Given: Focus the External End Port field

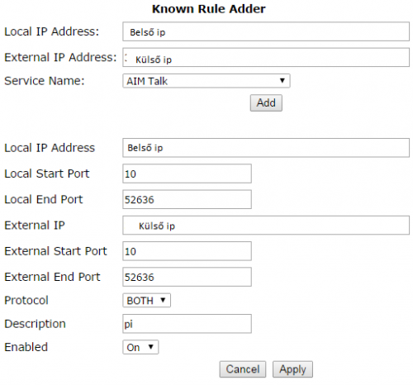Looking at the screenshot, I should (187, 277).
